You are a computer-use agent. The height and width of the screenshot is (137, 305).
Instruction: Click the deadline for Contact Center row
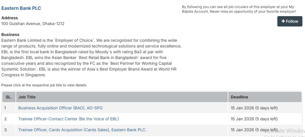coord(254,119)
